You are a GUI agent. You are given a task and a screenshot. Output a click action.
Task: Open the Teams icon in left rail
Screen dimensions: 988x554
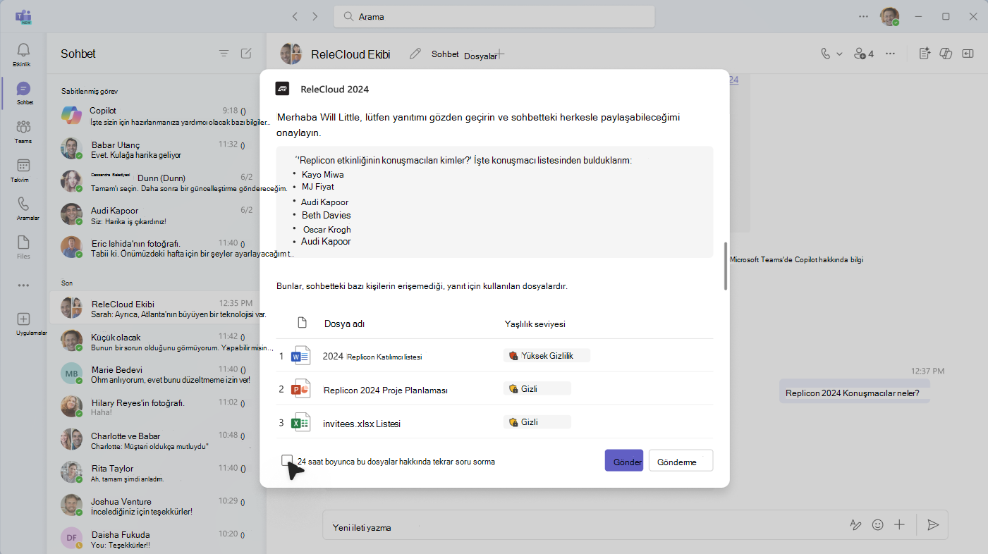23,127
